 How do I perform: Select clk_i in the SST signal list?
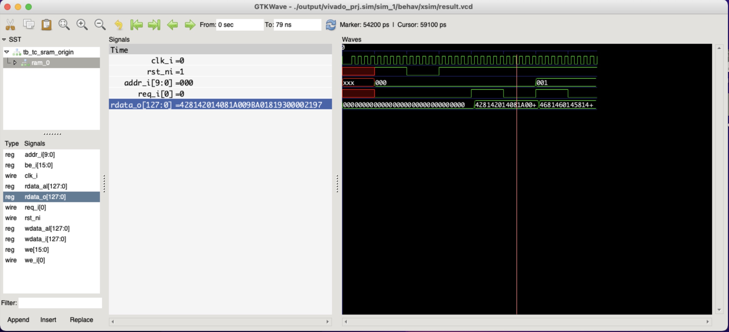pyautogui.click(x=51, y=176)
